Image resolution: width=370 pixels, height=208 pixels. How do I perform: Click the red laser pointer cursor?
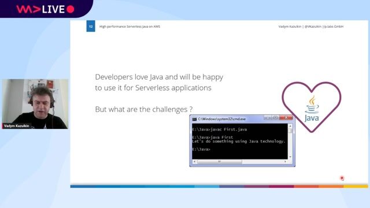(342, 179)
